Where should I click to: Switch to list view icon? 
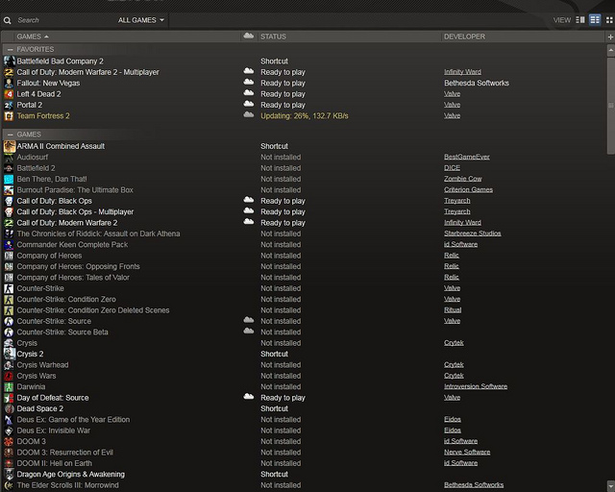click(595, 19)
